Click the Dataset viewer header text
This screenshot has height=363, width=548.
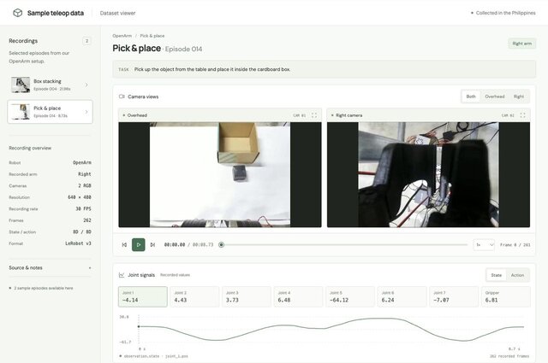click(117, 13)
